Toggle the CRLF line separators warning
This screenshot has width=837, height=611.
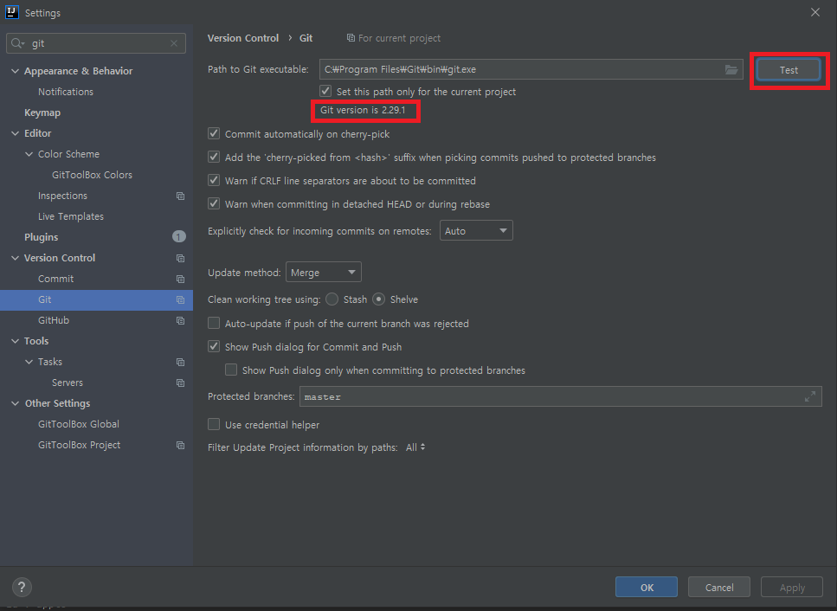pyautogui.click(x=214, y=180)
